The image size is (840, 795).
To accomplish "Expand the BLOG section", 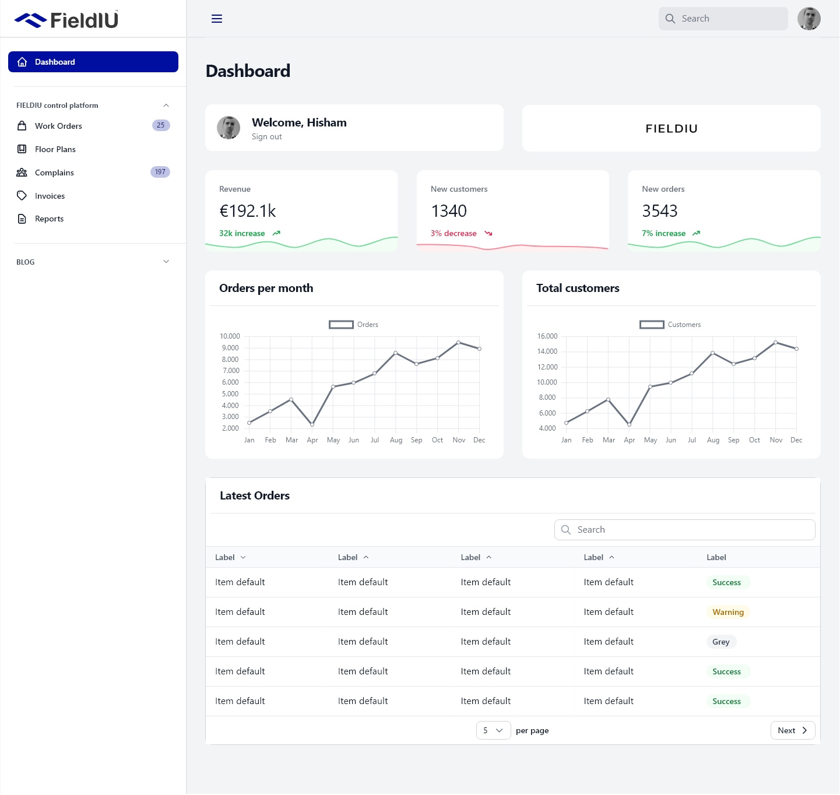I will [x=166, y=261].
